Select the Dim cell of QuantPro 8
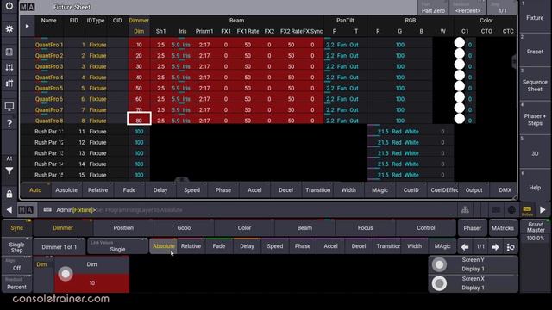This screenshot has width=552, height=310. (139, 119)
